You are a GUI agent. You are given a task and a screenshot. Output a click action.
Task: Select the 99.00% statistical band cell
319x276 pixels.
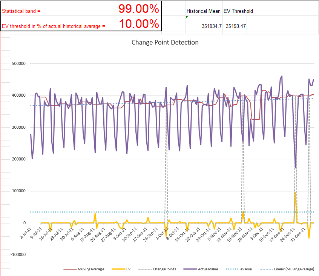click(x=135, y=9)
